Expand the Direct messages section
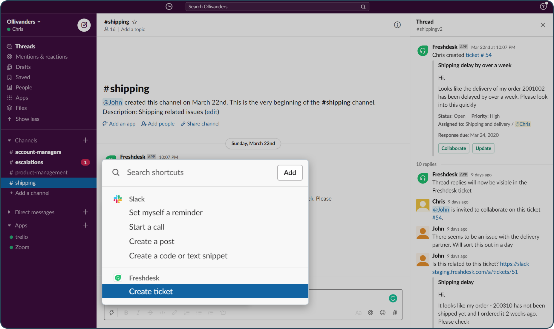Viewport: 554px width, 329px height. (9, 212)
